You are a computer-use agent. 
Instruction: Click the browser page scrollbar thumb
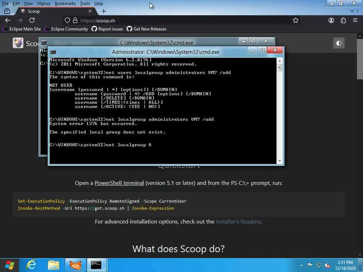click(x=360, y=59)
